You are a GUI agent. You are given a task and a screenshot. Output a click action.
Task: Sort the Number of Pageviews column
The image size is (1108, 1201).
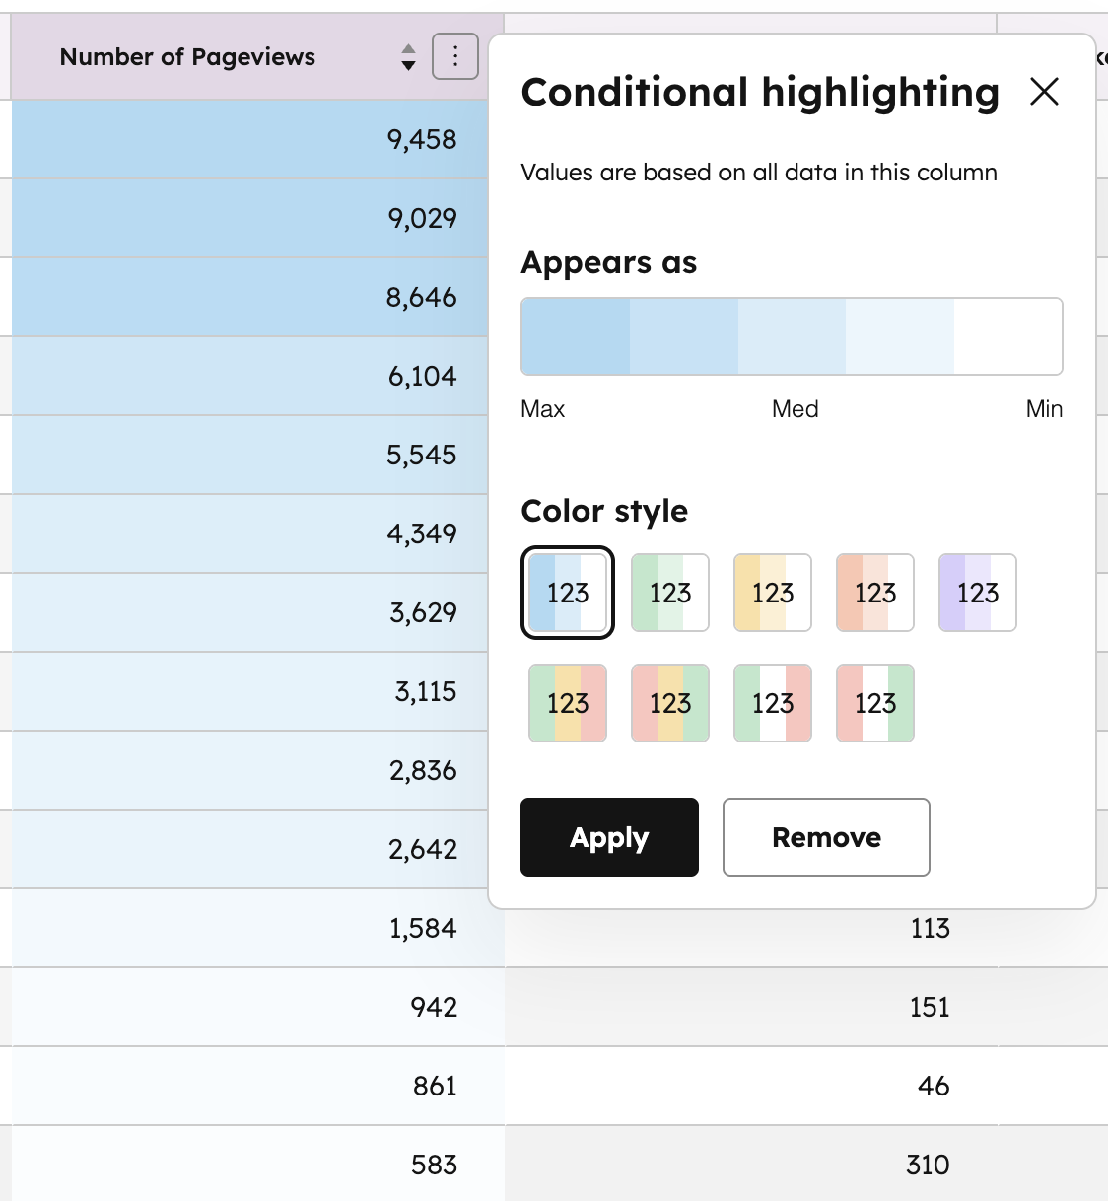408,57
